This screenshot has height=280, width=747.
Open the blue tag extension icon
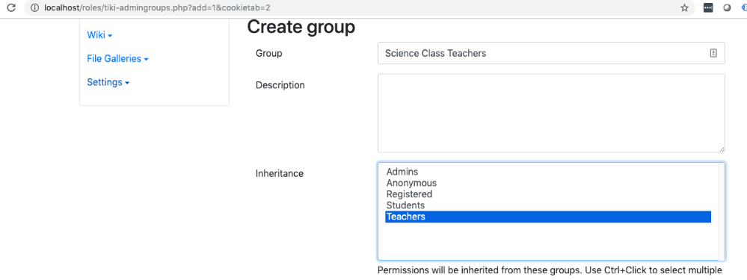744,8
